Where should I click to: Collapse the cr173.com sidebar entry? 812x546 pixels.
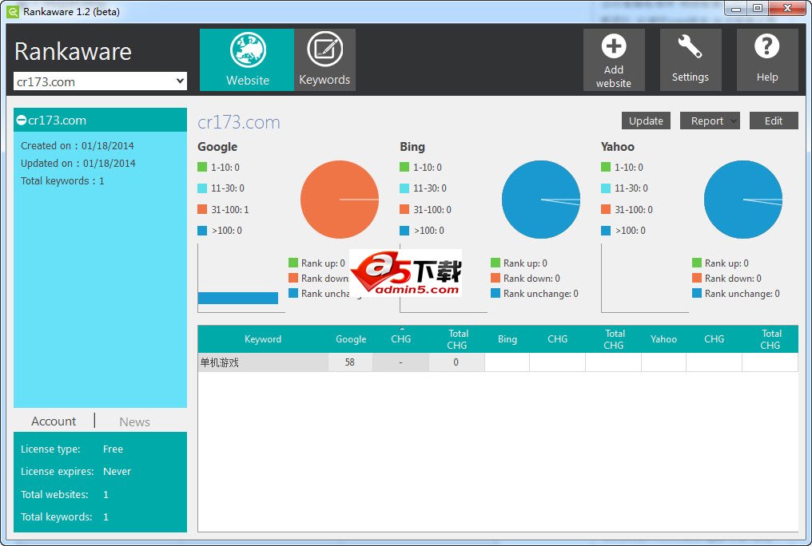pos(22,120)
